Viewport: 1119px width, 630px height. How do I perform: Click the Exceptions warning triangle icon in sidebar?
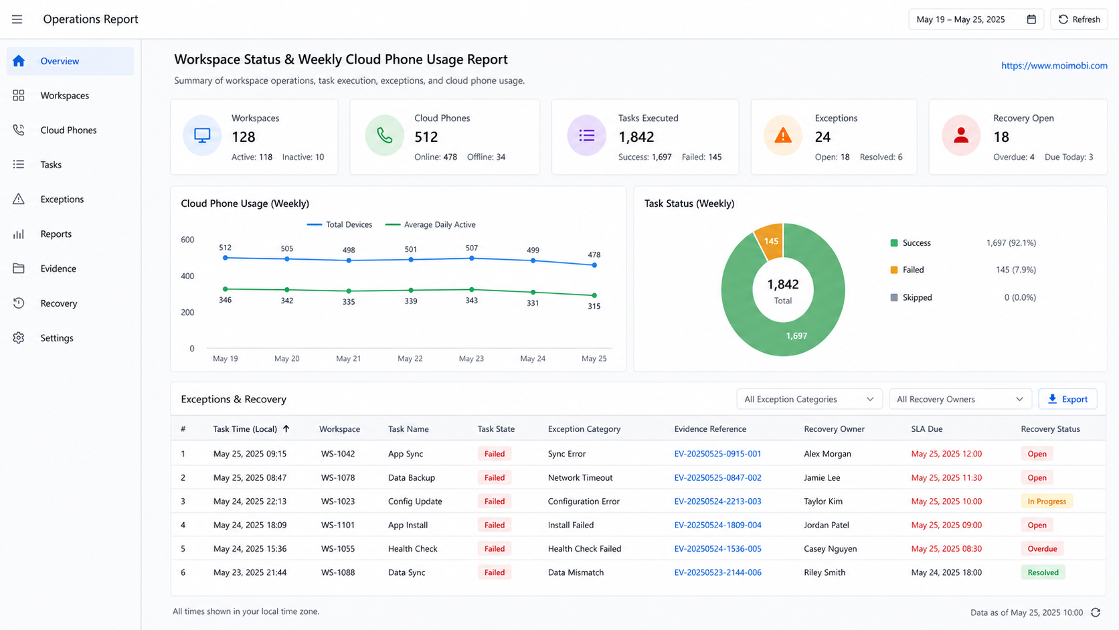[x=19, y=199]
